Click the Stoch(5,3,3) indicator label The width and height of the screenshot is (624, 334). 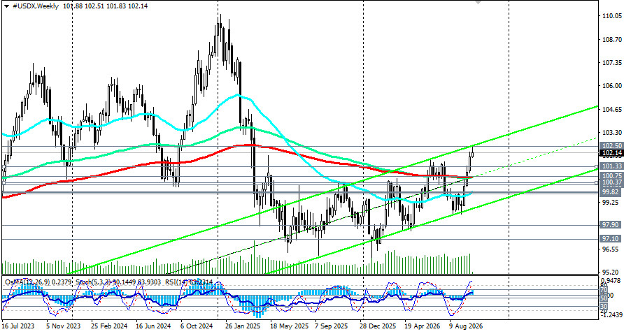point(92,282)
